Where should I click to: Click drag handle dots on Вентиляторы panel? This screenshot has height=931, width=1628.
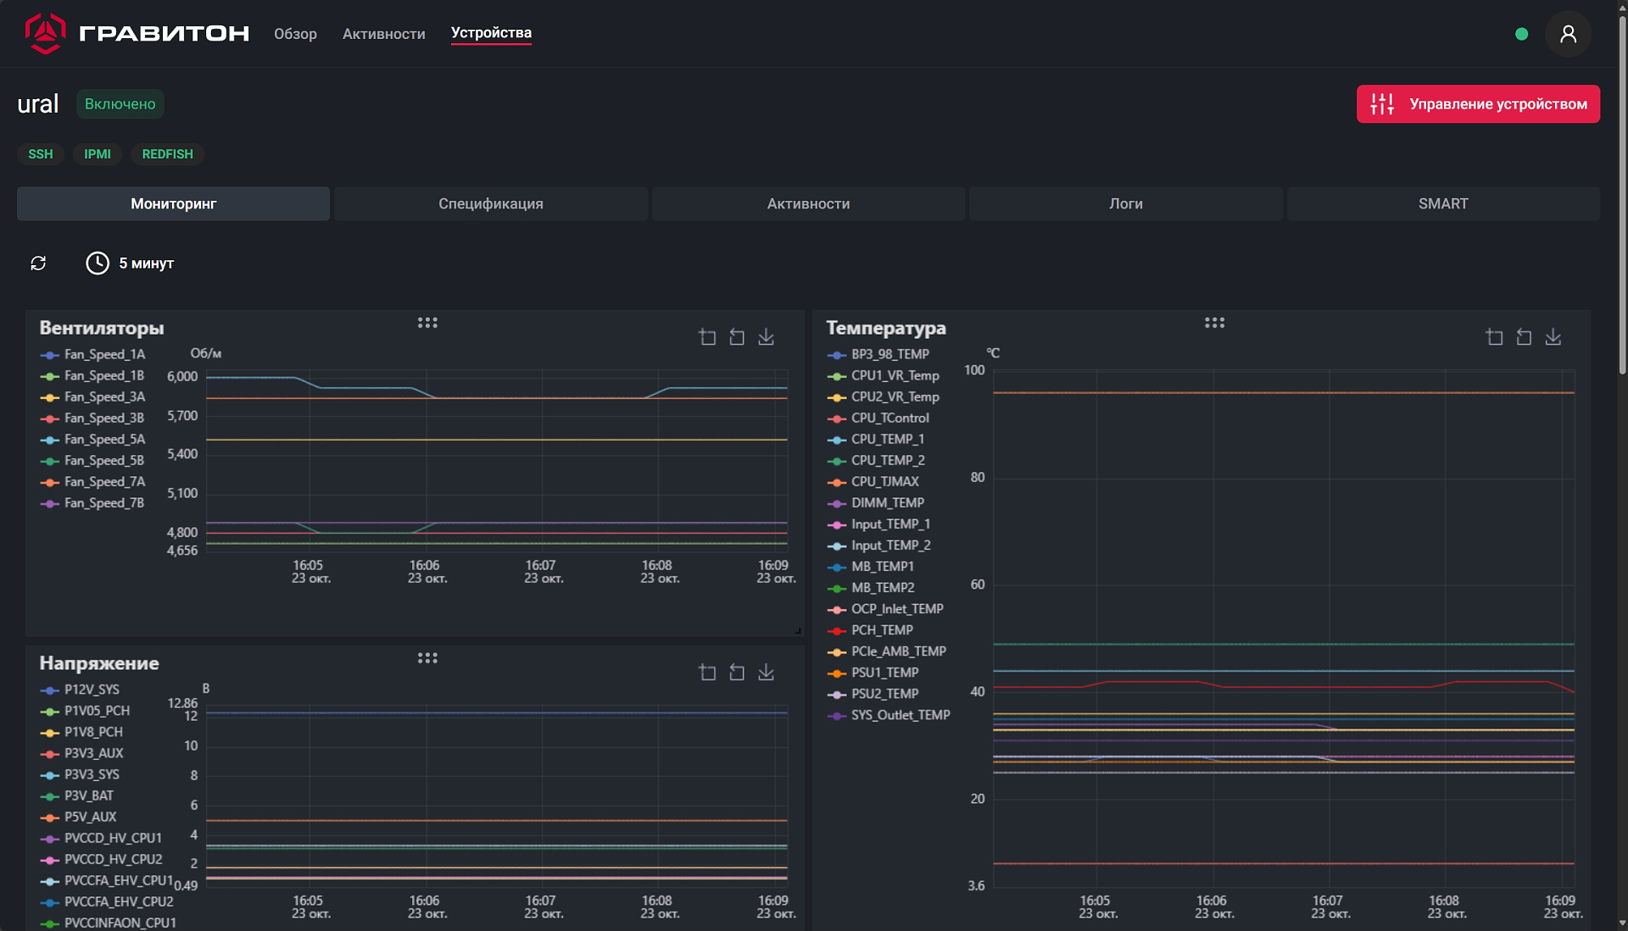click(x=427, y=323)
